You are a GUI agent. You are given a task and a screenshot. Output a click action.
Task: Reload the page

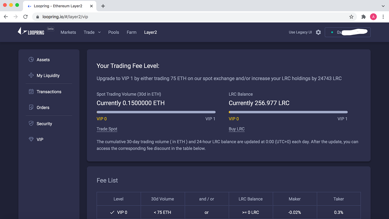(x=25, y=17)
